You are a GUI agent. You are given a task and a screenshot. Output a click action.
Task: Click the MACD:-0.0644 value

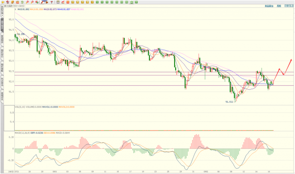(63, 133)
